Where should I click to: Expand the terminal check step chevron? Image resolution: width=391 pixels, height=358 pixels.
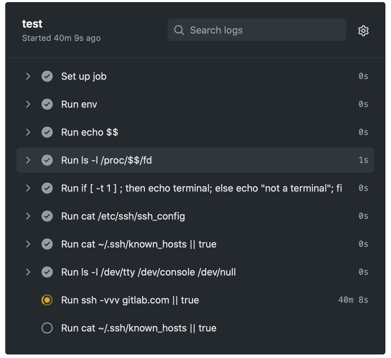[28, 188]
